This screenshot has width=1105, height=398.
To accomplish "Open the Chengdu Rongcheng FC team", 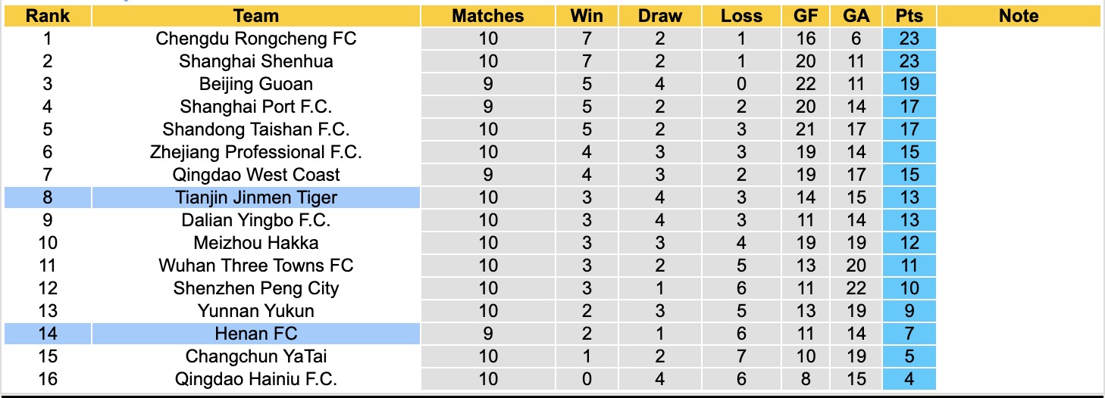I will click(x=256, y=39).
